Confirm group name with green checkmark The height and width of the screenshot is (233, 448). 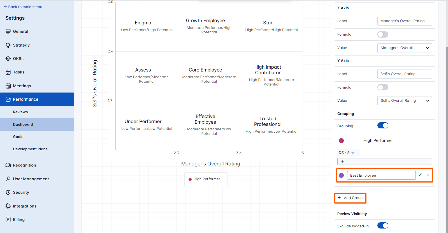(x=420, y=175)
